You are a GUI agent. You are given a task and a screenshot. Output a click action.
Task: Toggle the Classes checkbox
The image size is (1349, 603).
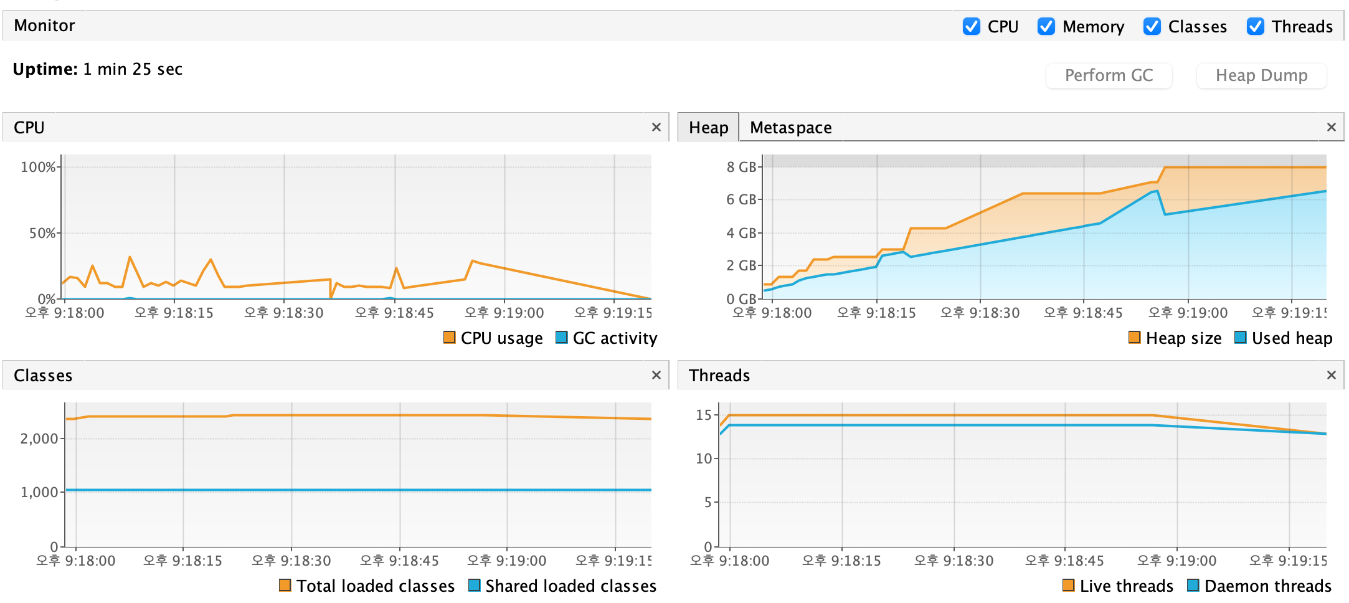pos(1152,26)
